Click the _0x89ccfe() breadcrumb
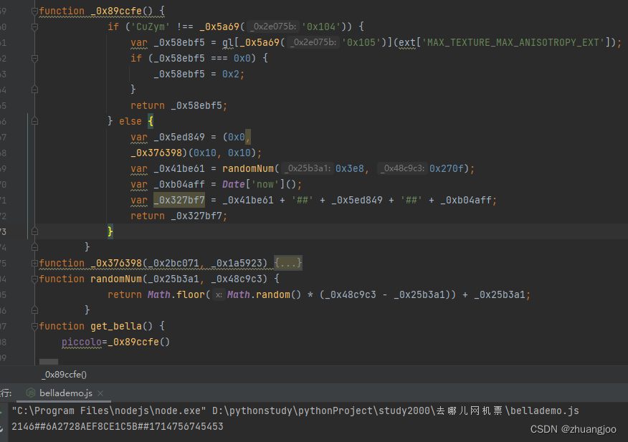This screenshot has height=442, width=628. click(64, 375)
